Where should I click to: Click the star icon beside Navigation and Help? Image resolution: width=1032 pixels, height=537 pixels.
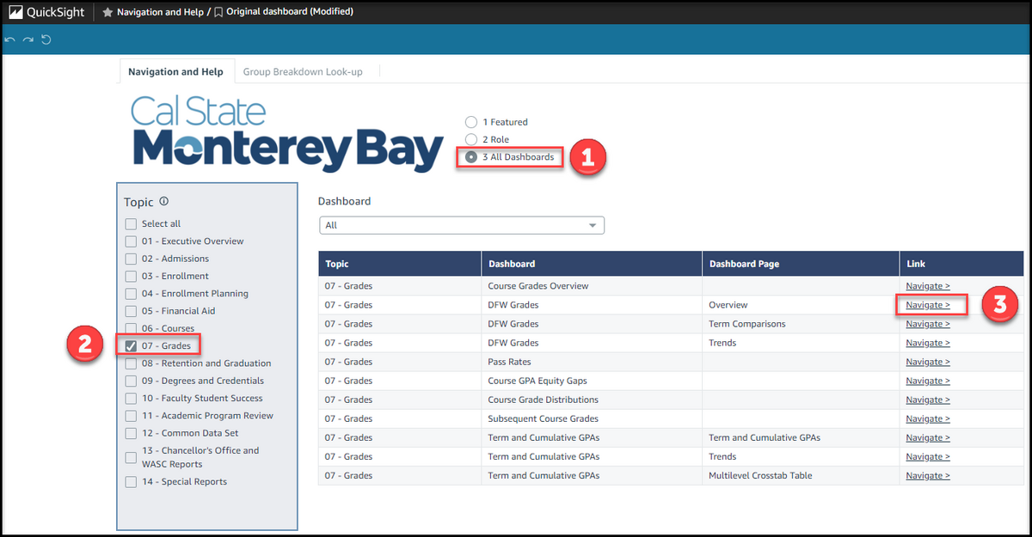[x=106, y=12]
